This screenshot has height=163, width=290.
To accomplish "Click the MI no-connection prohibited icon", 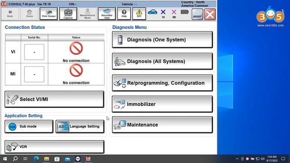I will tap(76, 71).
